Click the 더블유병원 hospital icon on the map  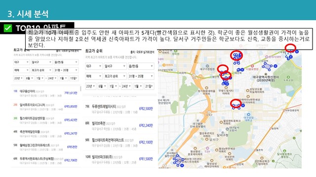pos(252,66)
